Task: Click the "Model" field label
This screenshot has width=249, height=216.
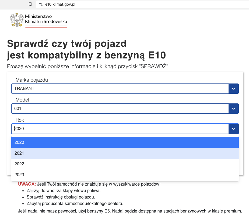Action: 22,100
